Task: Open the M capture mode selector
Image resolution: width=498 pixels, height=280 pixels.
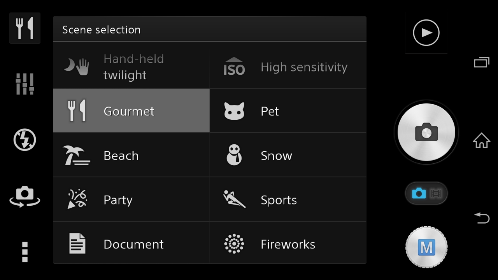Action: click(x=426, y=247)
